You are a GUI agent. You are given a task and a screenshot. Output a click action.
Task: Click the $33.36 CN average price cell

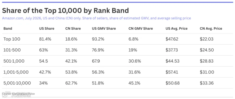[x=207, y=83]
